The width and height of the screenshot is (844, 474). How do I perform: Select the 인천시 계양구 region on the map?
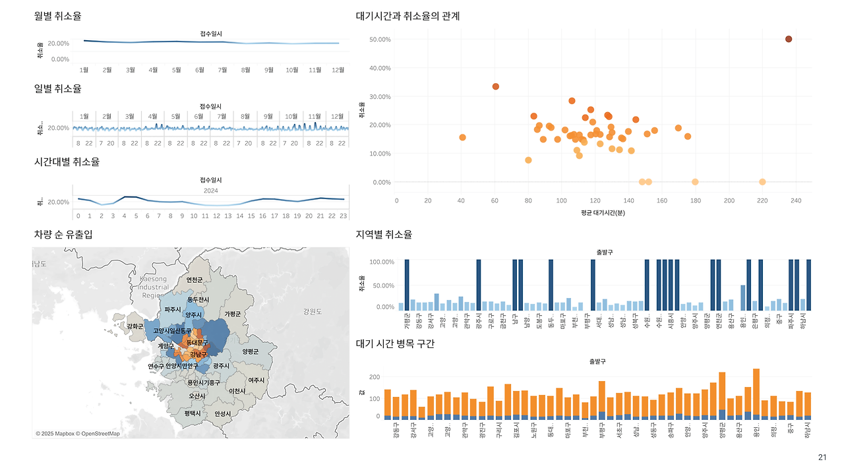pyautogui.click(x=166, y=345)
